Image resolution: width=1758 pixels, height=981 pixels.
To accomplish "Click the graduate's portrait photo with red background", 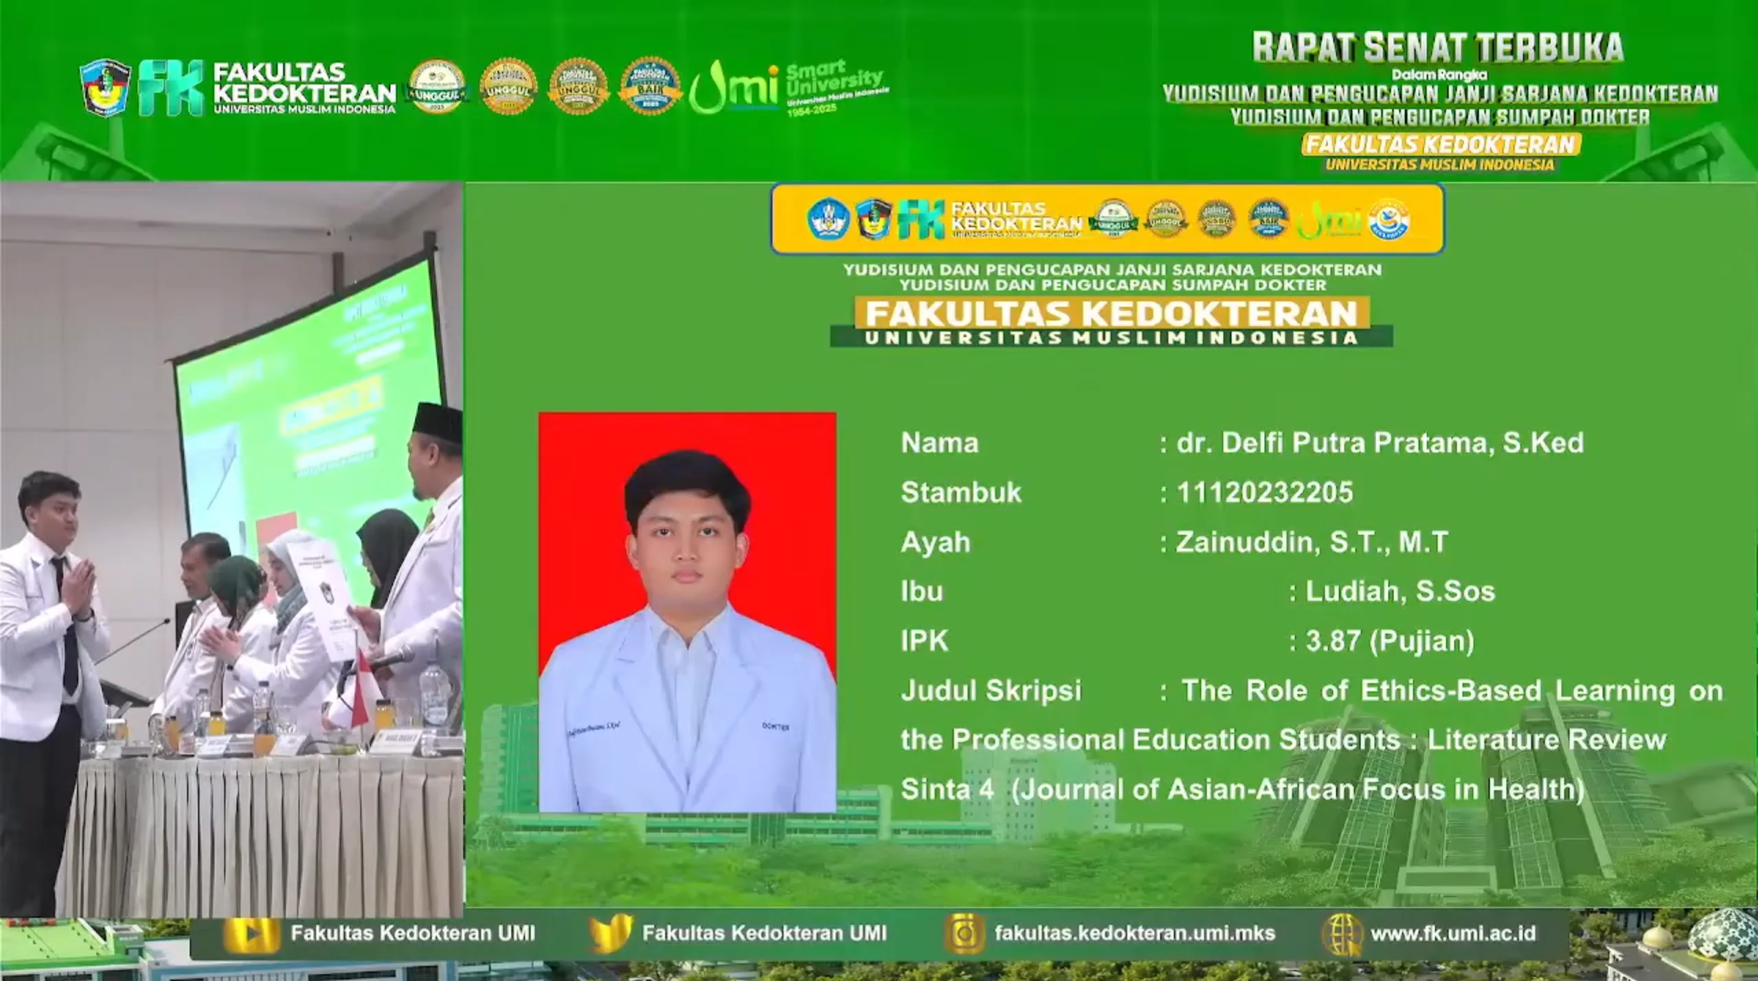I will click(687, 612).
